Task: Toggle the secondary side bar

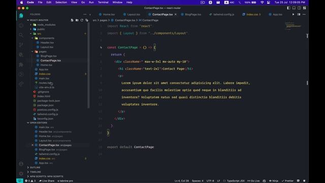Action: (x=299, y=8)
